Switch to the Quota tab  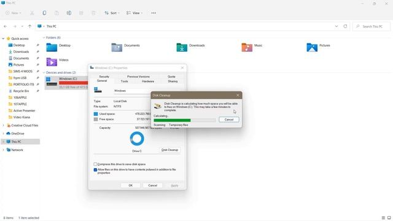tap(171, 77)
